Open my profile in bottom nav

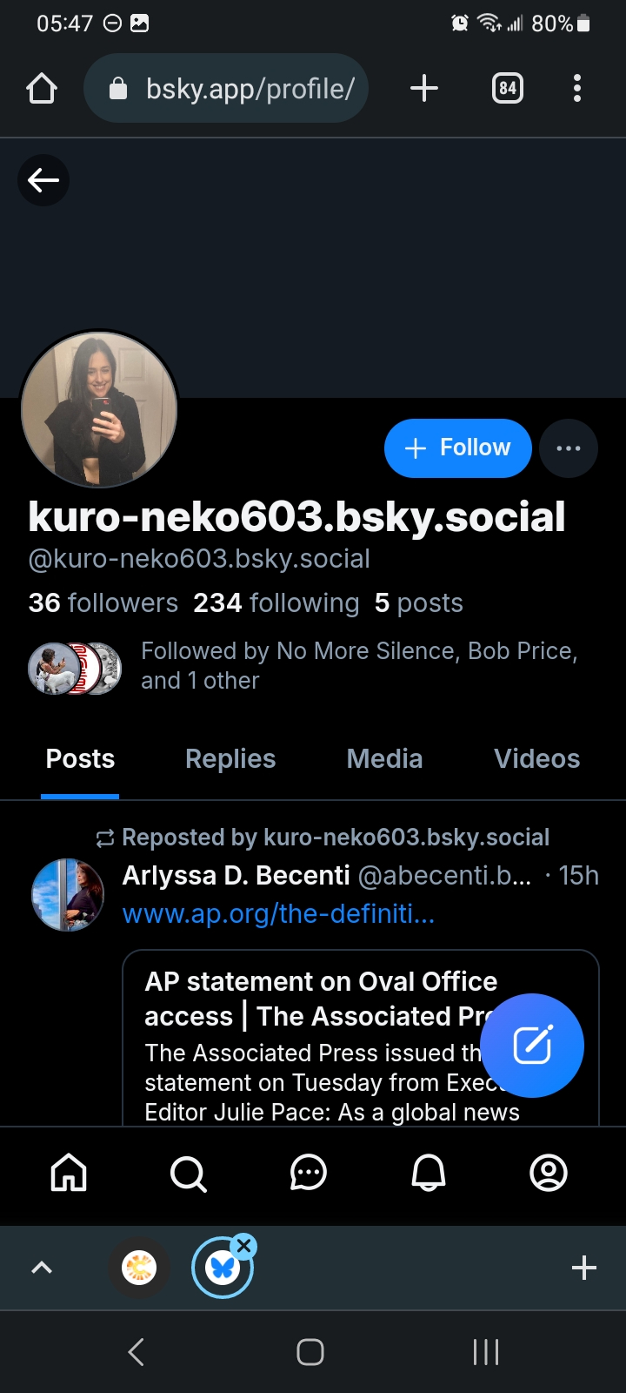coord(549,1173)
